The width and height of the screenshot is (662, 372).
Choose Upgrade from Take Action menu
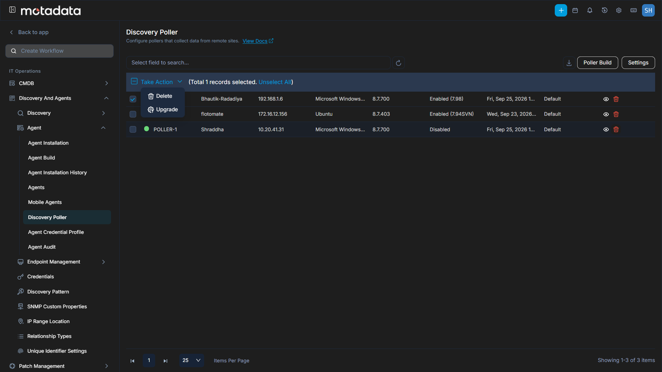pyautogui.click(x=163, y=110)
